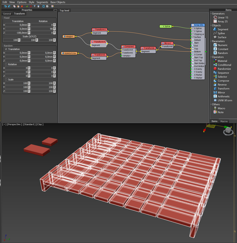This screenshot has height=243, width=237.
Task: Choose the Numeric parameter item
Action: tap(221, 45)
